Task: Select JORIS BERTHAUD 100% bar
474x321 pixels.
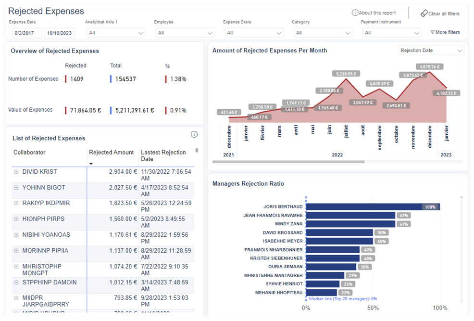Action: [373, 207]
